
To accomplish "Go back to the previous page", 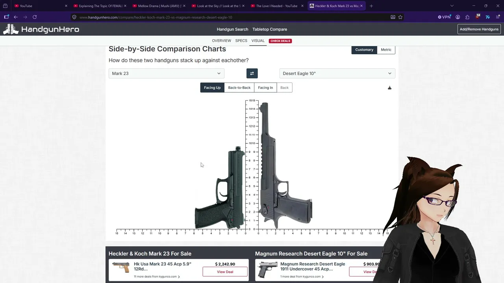I will 16,17.
